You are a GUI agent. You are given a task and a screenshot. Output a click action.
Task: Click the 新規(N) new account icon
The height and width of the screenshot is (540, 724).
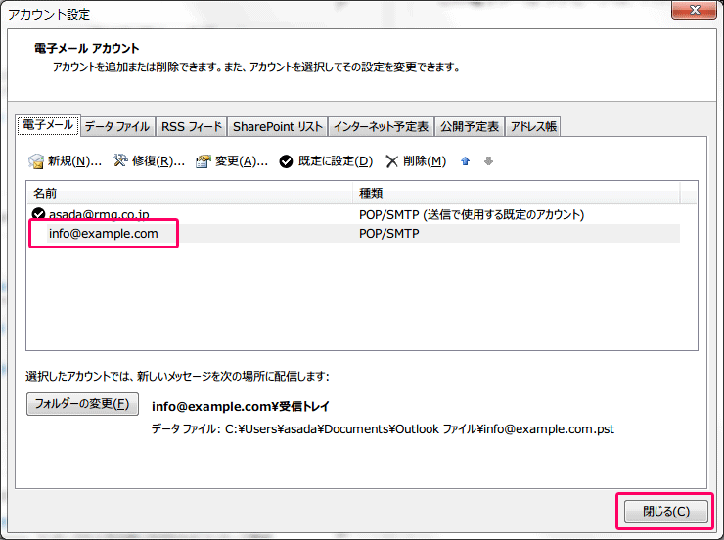[x=36, y=161]
